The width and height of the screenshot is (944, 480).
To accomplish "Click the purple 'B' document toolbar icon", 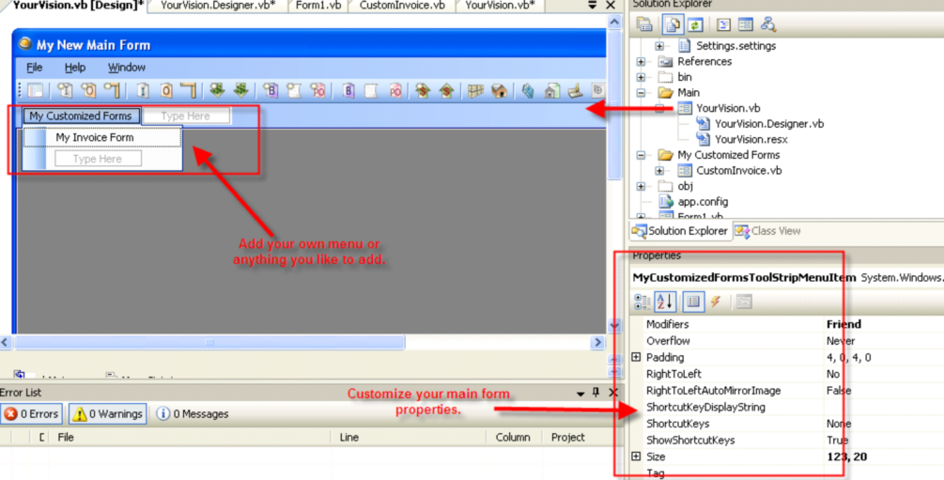I will 348,91.
